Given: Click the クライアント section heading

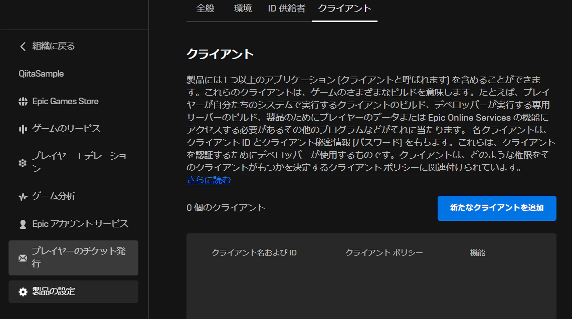Looking at the screenshot, I should [x=220, y=54].
